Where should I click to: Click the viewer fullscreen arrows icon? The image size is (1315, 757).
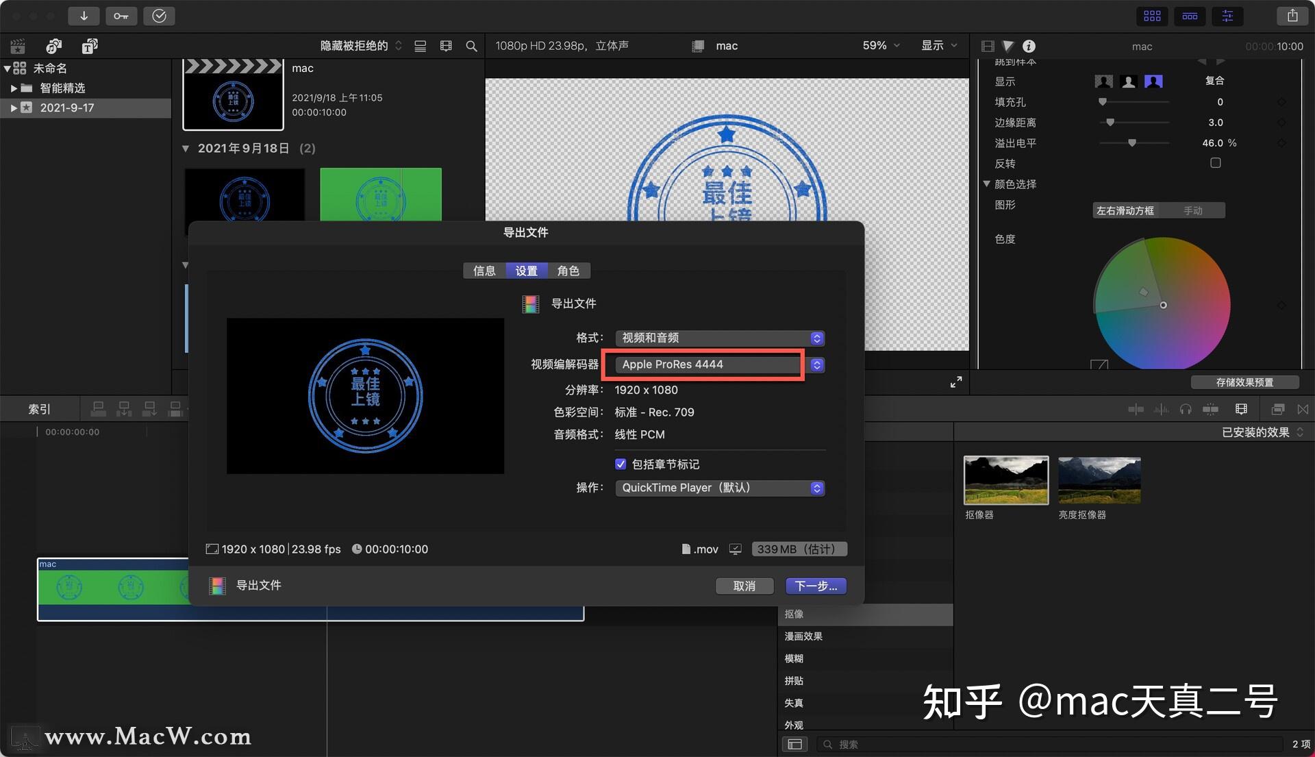[x=956, y=382]
